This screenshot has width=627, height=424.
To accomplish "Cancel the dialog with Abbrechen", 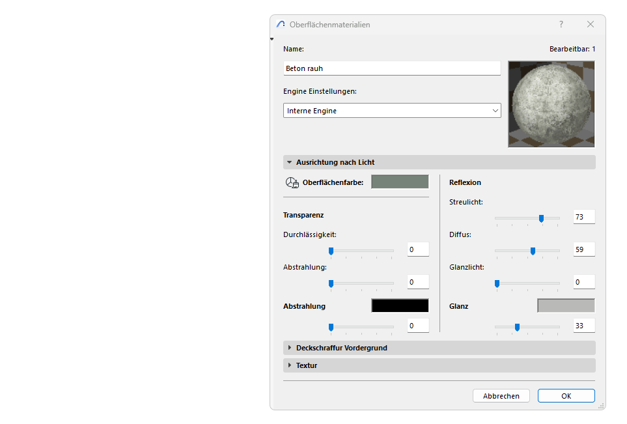I will click(x=501, y=395).
